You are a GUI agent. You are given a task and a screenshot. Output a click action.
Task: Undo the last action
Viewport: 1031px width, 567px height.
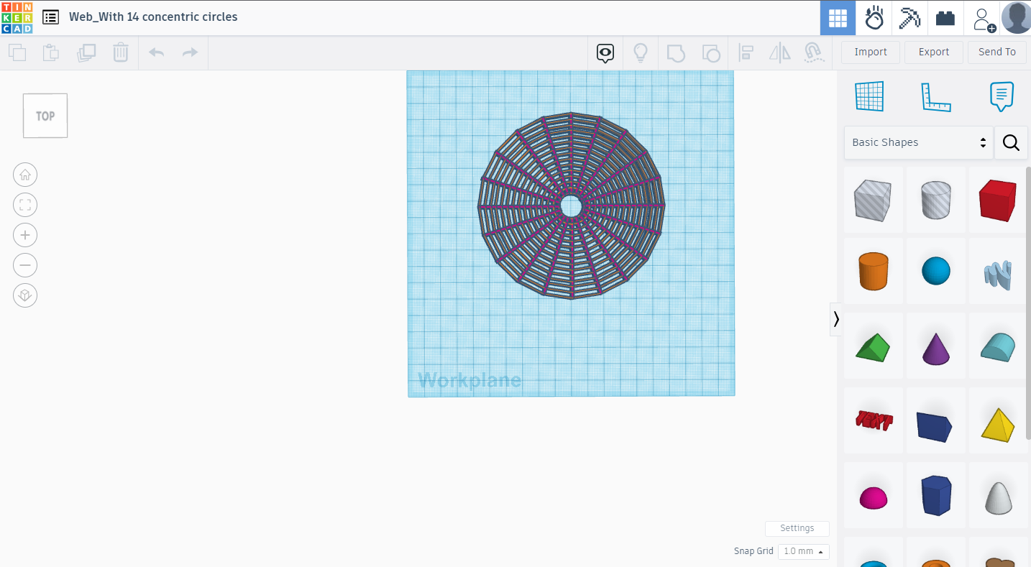(x=157, y=52)
